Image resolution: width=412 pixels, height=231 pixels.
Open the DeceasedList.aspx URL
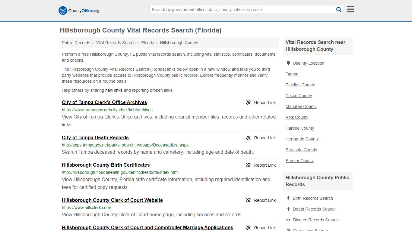tap(125, 145)
